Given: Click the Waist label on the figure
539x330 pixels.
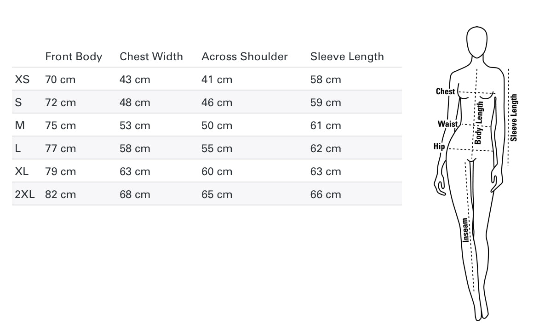Looking at the screenshot, I should coord(447,124).
